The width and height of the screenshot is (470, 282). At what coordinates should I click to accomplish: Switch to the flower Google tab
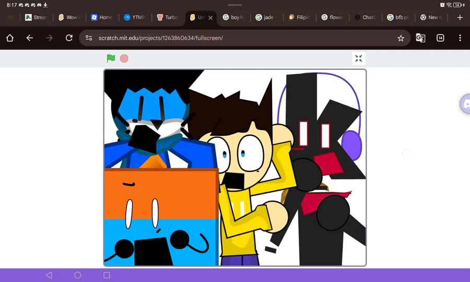(x=333, y=17)
